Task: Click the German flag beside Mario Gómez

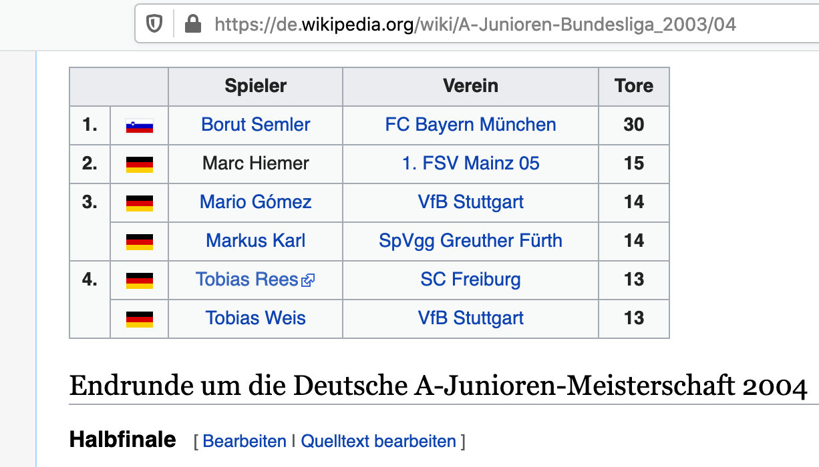Action: pyautogui.click(x=140, y=203)
